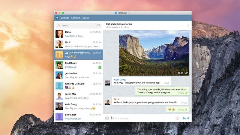Image resolution: width=240 pixels, height=135 pixels.
Task: Open the Paul Durov chat
Action: pos(78,65)
